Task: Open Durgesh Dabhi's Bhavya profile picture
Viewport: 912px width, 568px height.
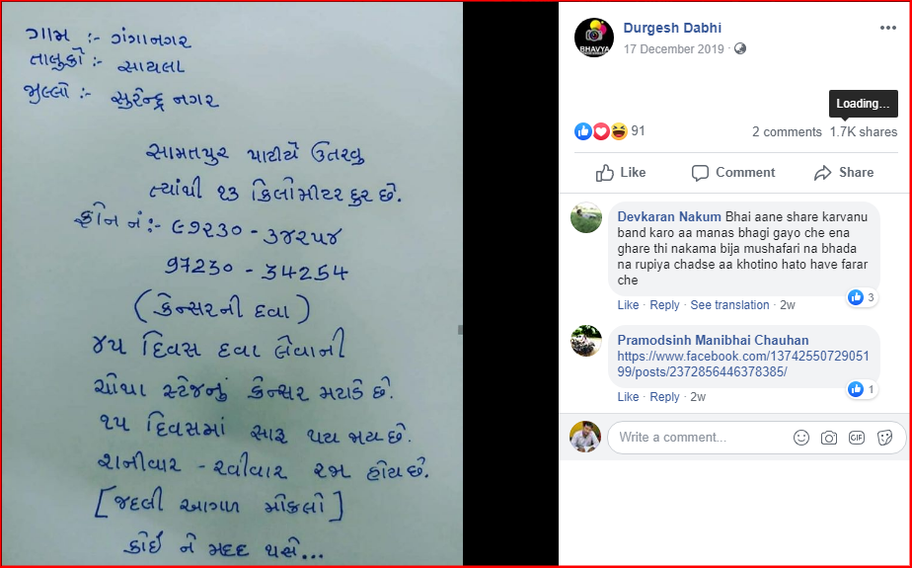Action: pos(594,38)
